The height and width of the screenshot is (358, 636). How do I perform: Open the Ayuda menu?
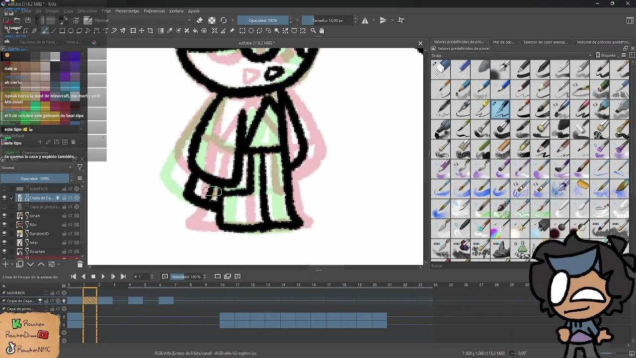coord(194,11)
